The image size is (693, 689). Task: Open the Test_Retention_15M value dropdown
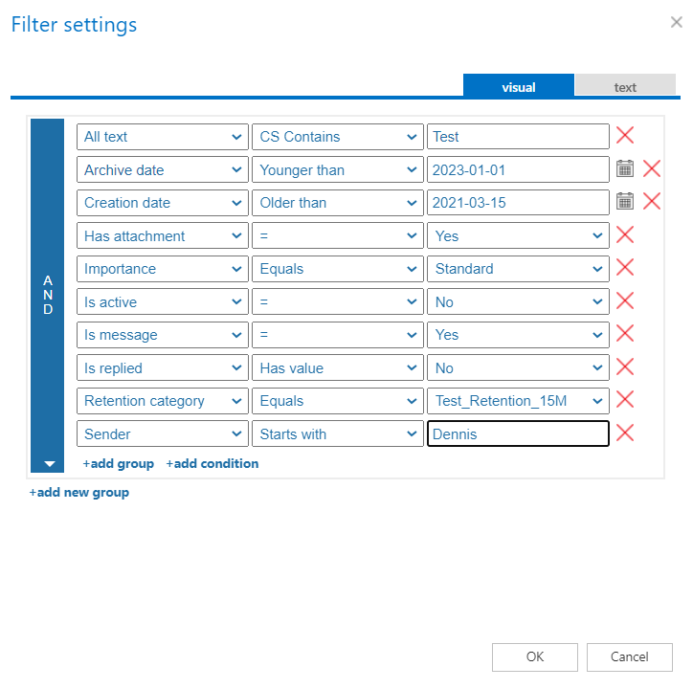click(x=518, y=401)
